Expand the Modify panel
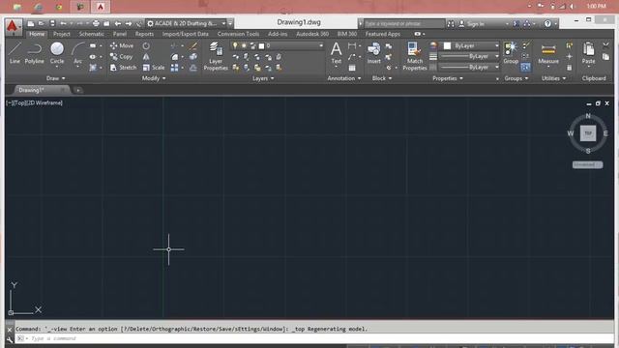 pos(154,78)
